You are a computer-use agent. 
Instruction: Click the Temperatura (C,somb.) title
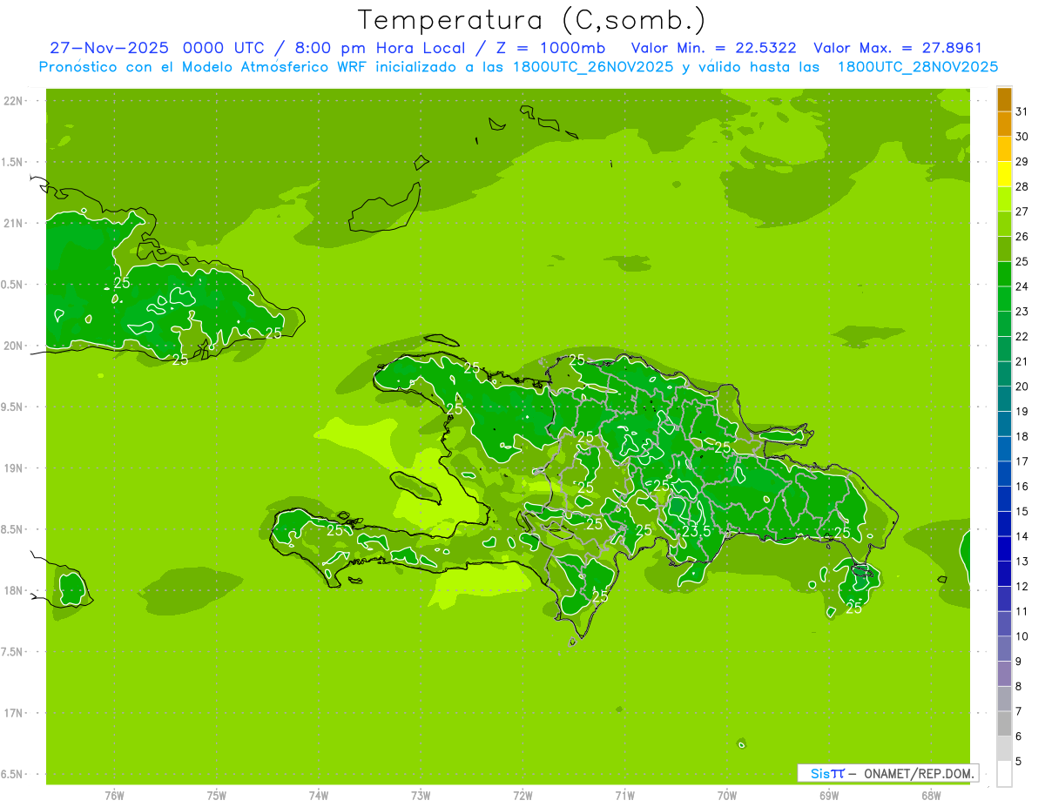531,20
